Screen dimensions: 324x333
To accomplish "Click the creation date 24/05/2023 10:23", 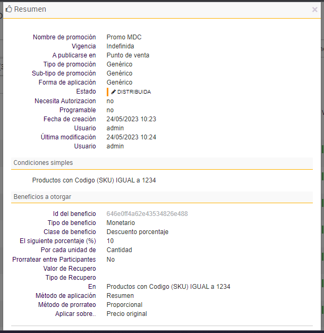I will [131, 119].
